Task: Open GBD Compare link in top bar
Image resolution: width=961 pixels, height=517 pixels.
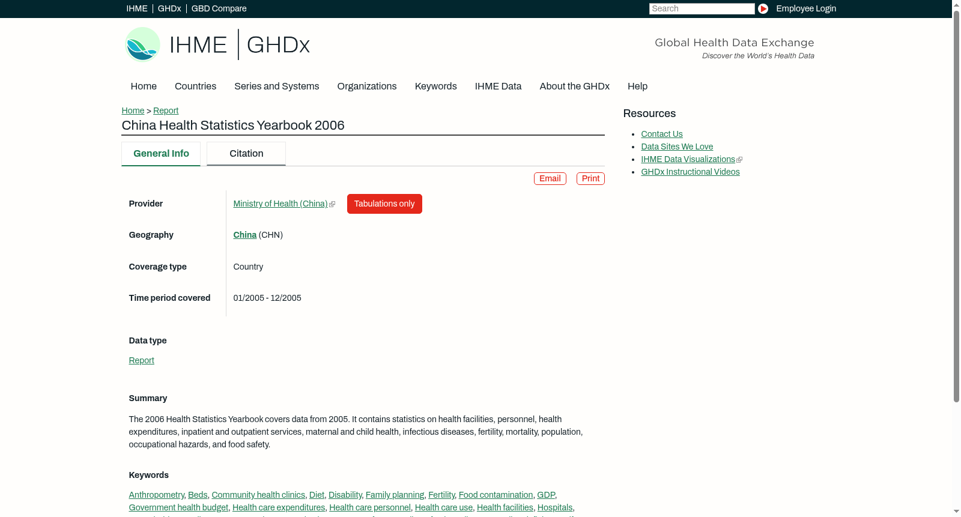Action: pyautogui.click(x=219, y=8)
